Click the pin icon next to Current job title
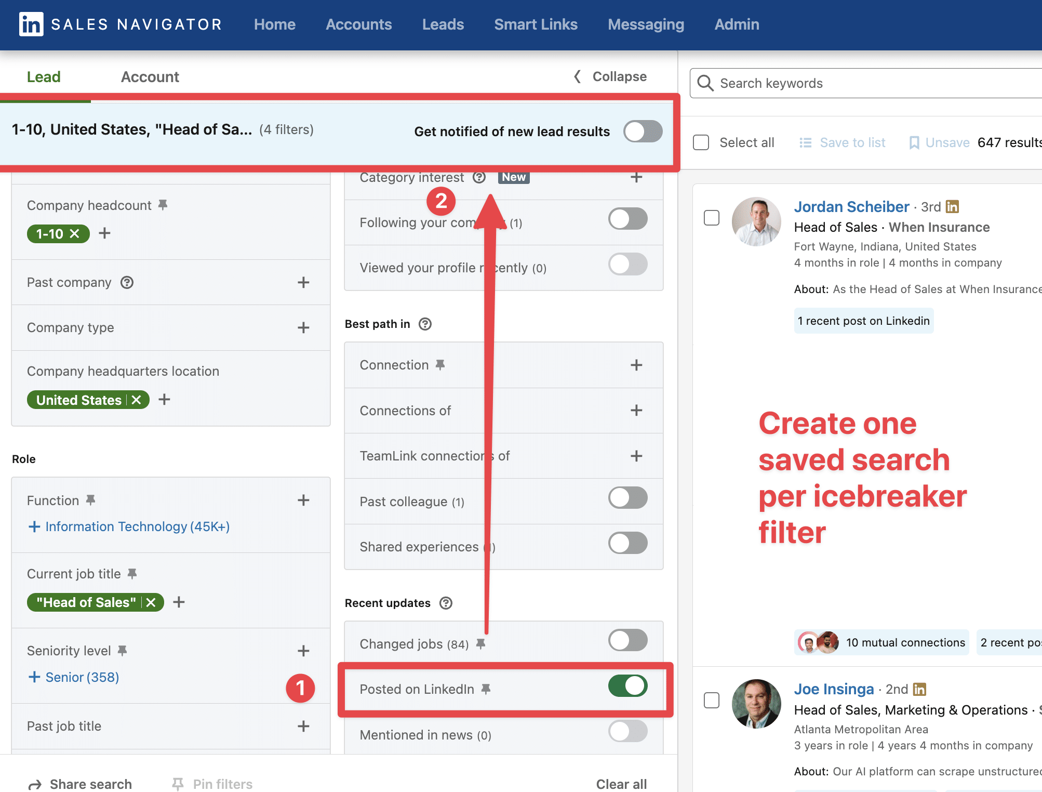Image resolution: width=1042 pixels, height=792 pixels. (x=132, y=574)
